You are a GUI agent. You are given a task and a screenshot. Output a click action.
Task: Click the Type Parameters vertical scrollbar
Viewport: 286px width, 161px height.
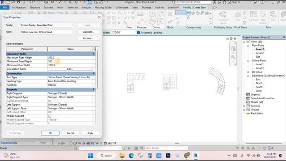click(x=98, y=70)
